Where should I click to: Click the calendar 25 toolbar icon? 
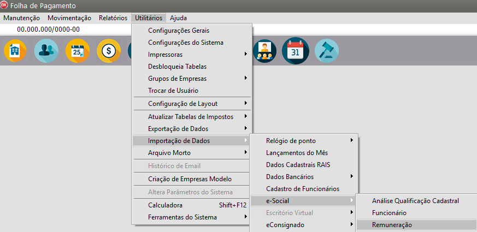click(77, 51)
